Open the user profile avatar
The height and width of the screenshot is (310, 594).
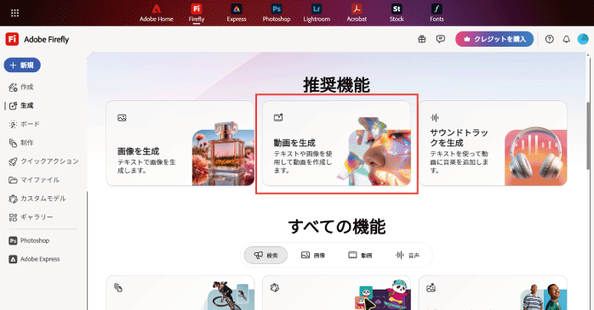[583, 39]
